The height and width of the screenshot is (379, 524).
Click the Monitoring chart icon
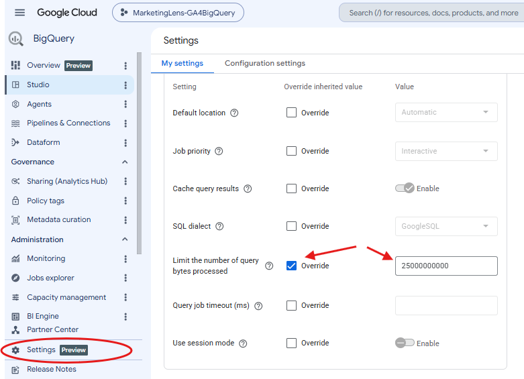click(x=15, y=258)
